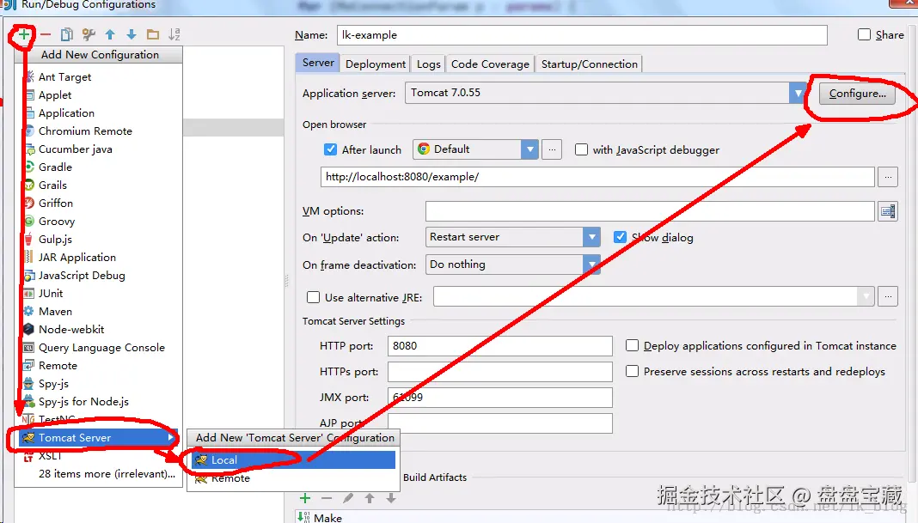
Task: Toggle the Show dialog checkbox
Action: [620, 237]
